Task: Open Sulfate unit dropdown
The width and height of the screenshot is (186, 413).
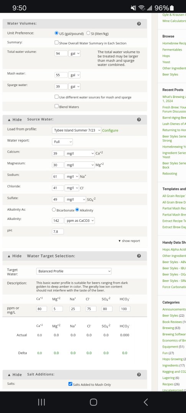Action: point(75,200)
